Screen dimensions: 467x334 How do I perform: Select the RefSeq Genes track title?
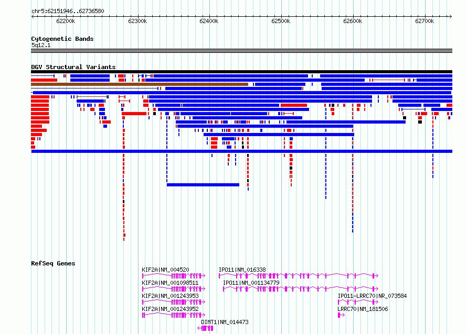pos(53,263)
